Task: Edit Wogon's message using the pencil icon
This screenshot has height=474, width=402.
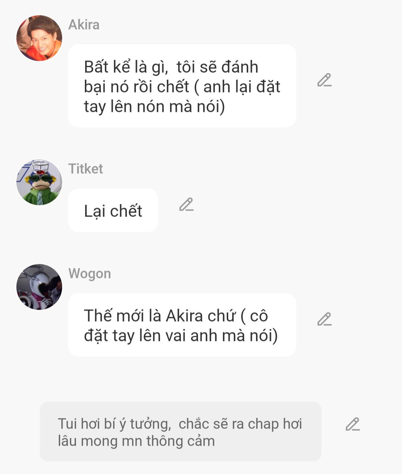Action: click(324, 319)
